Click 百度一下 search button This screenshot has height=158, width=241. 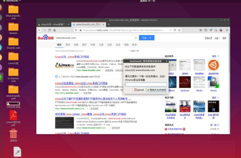(x=147, y=38)
